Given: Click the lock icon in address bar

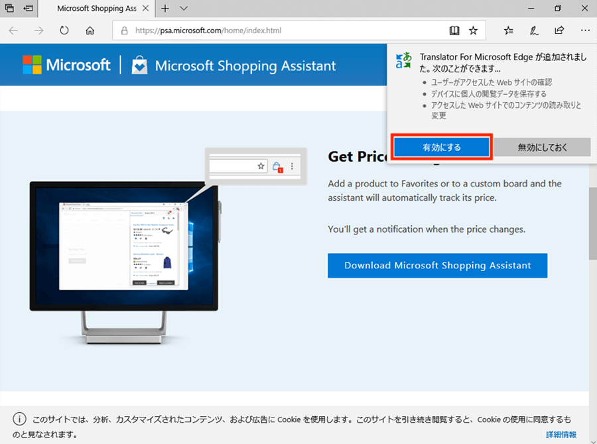Looking at the screenshot, I should [x=124, y=30].
